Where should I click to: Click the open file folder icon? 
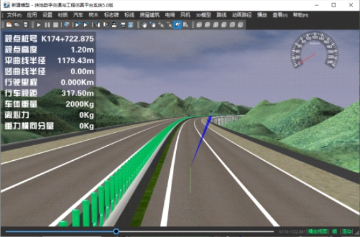pyautogui.click(x=17, y=25)
